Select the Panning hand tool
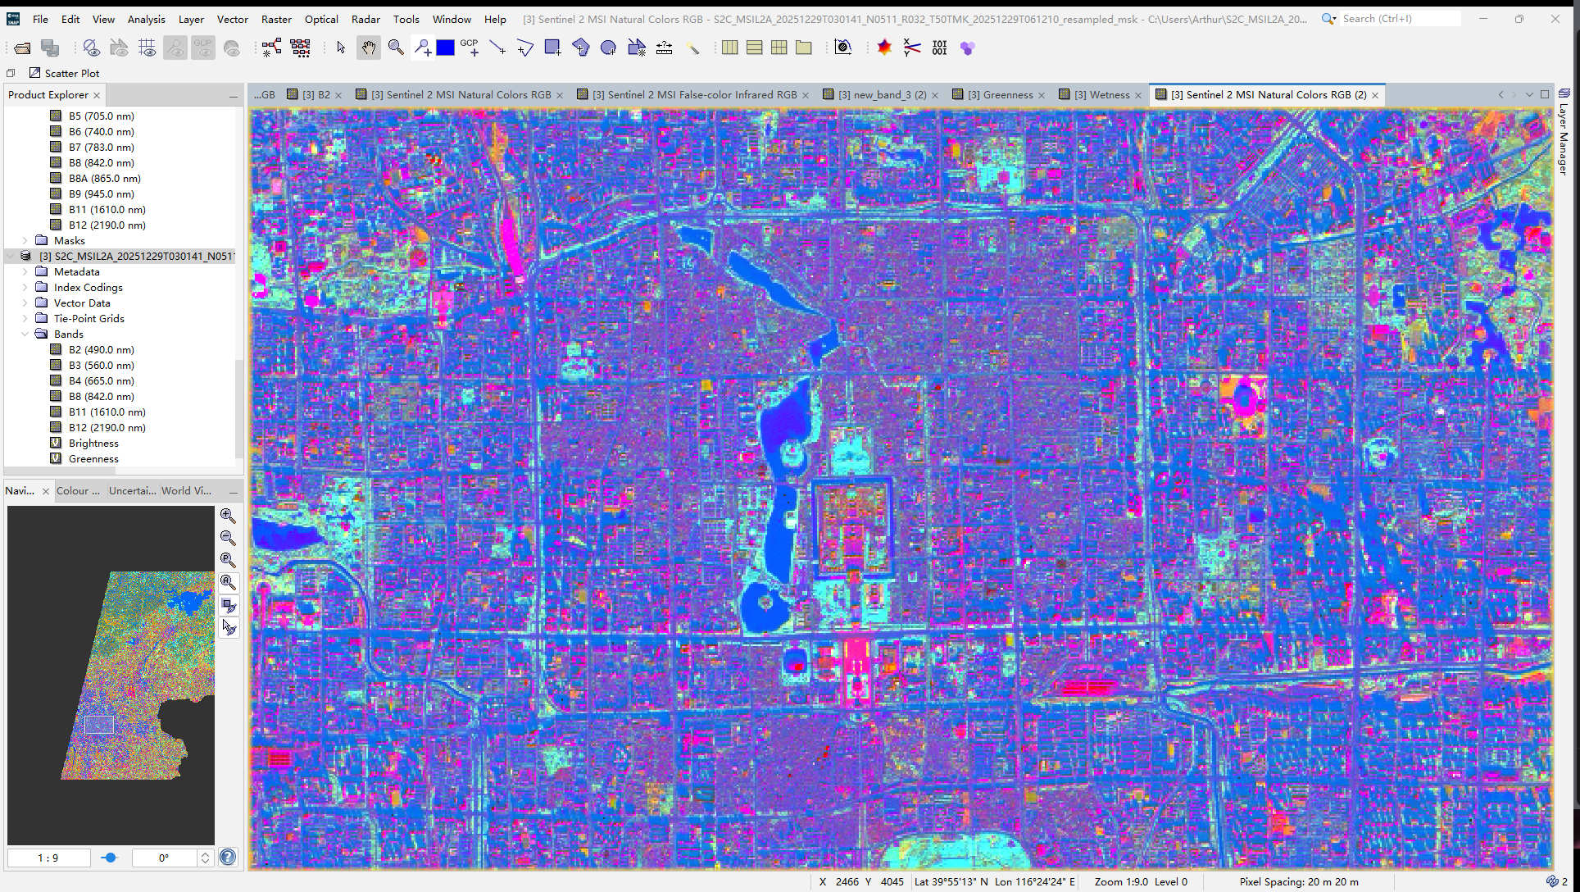 coord(369,48)
